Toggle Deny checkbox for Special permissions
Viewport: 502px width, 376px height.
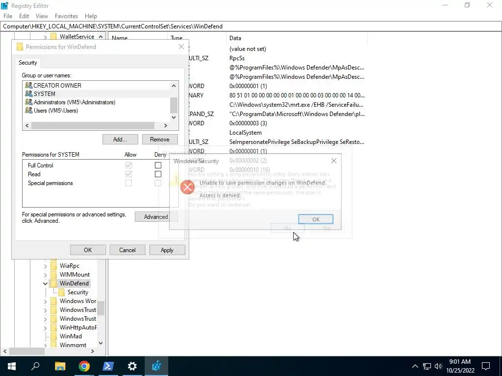point(158,183)
